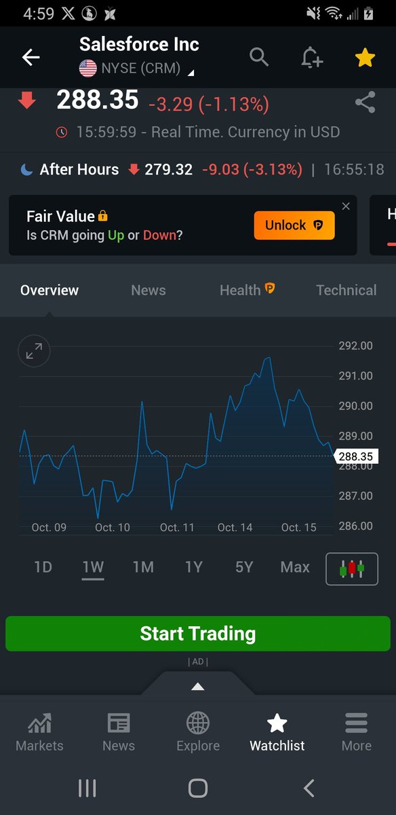This screenshot has width=396, height=815.
Task: Select the 1W chart range
Action: pyautogui.click(x=93, y=567)
